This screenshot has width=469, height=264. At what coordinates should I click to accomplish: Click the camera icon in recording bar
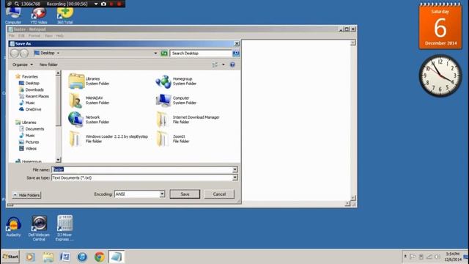pos(103,4)
